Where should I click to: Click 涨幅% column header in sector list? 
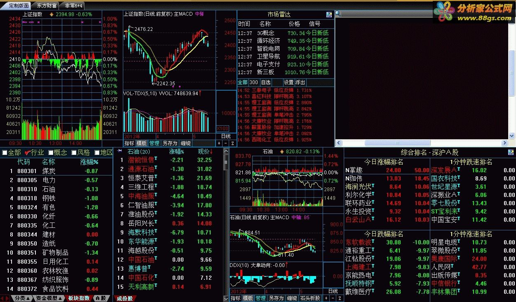point(89,162)
